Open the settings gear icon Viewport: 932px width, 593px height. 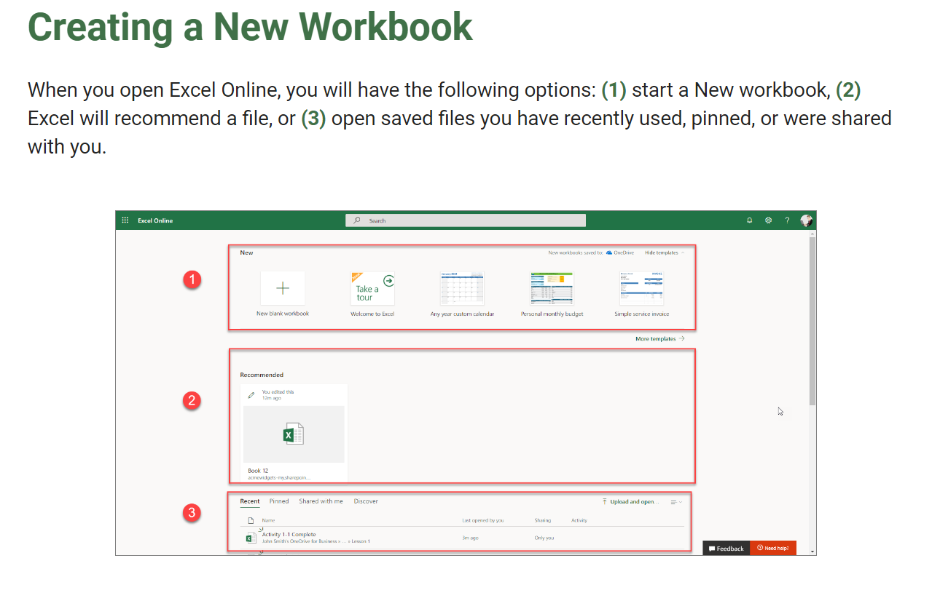[768, 220]
